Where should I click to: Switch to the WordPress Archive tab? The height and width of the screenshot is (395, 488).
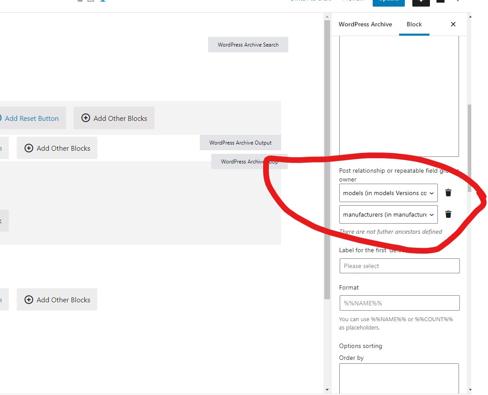pos(365,24)
